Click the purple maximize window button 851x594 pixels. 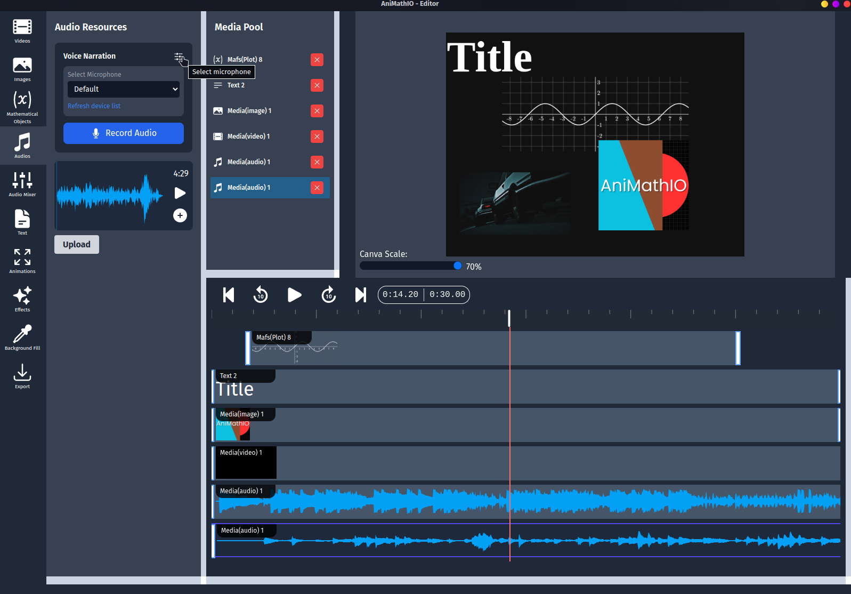pos(836,4)
